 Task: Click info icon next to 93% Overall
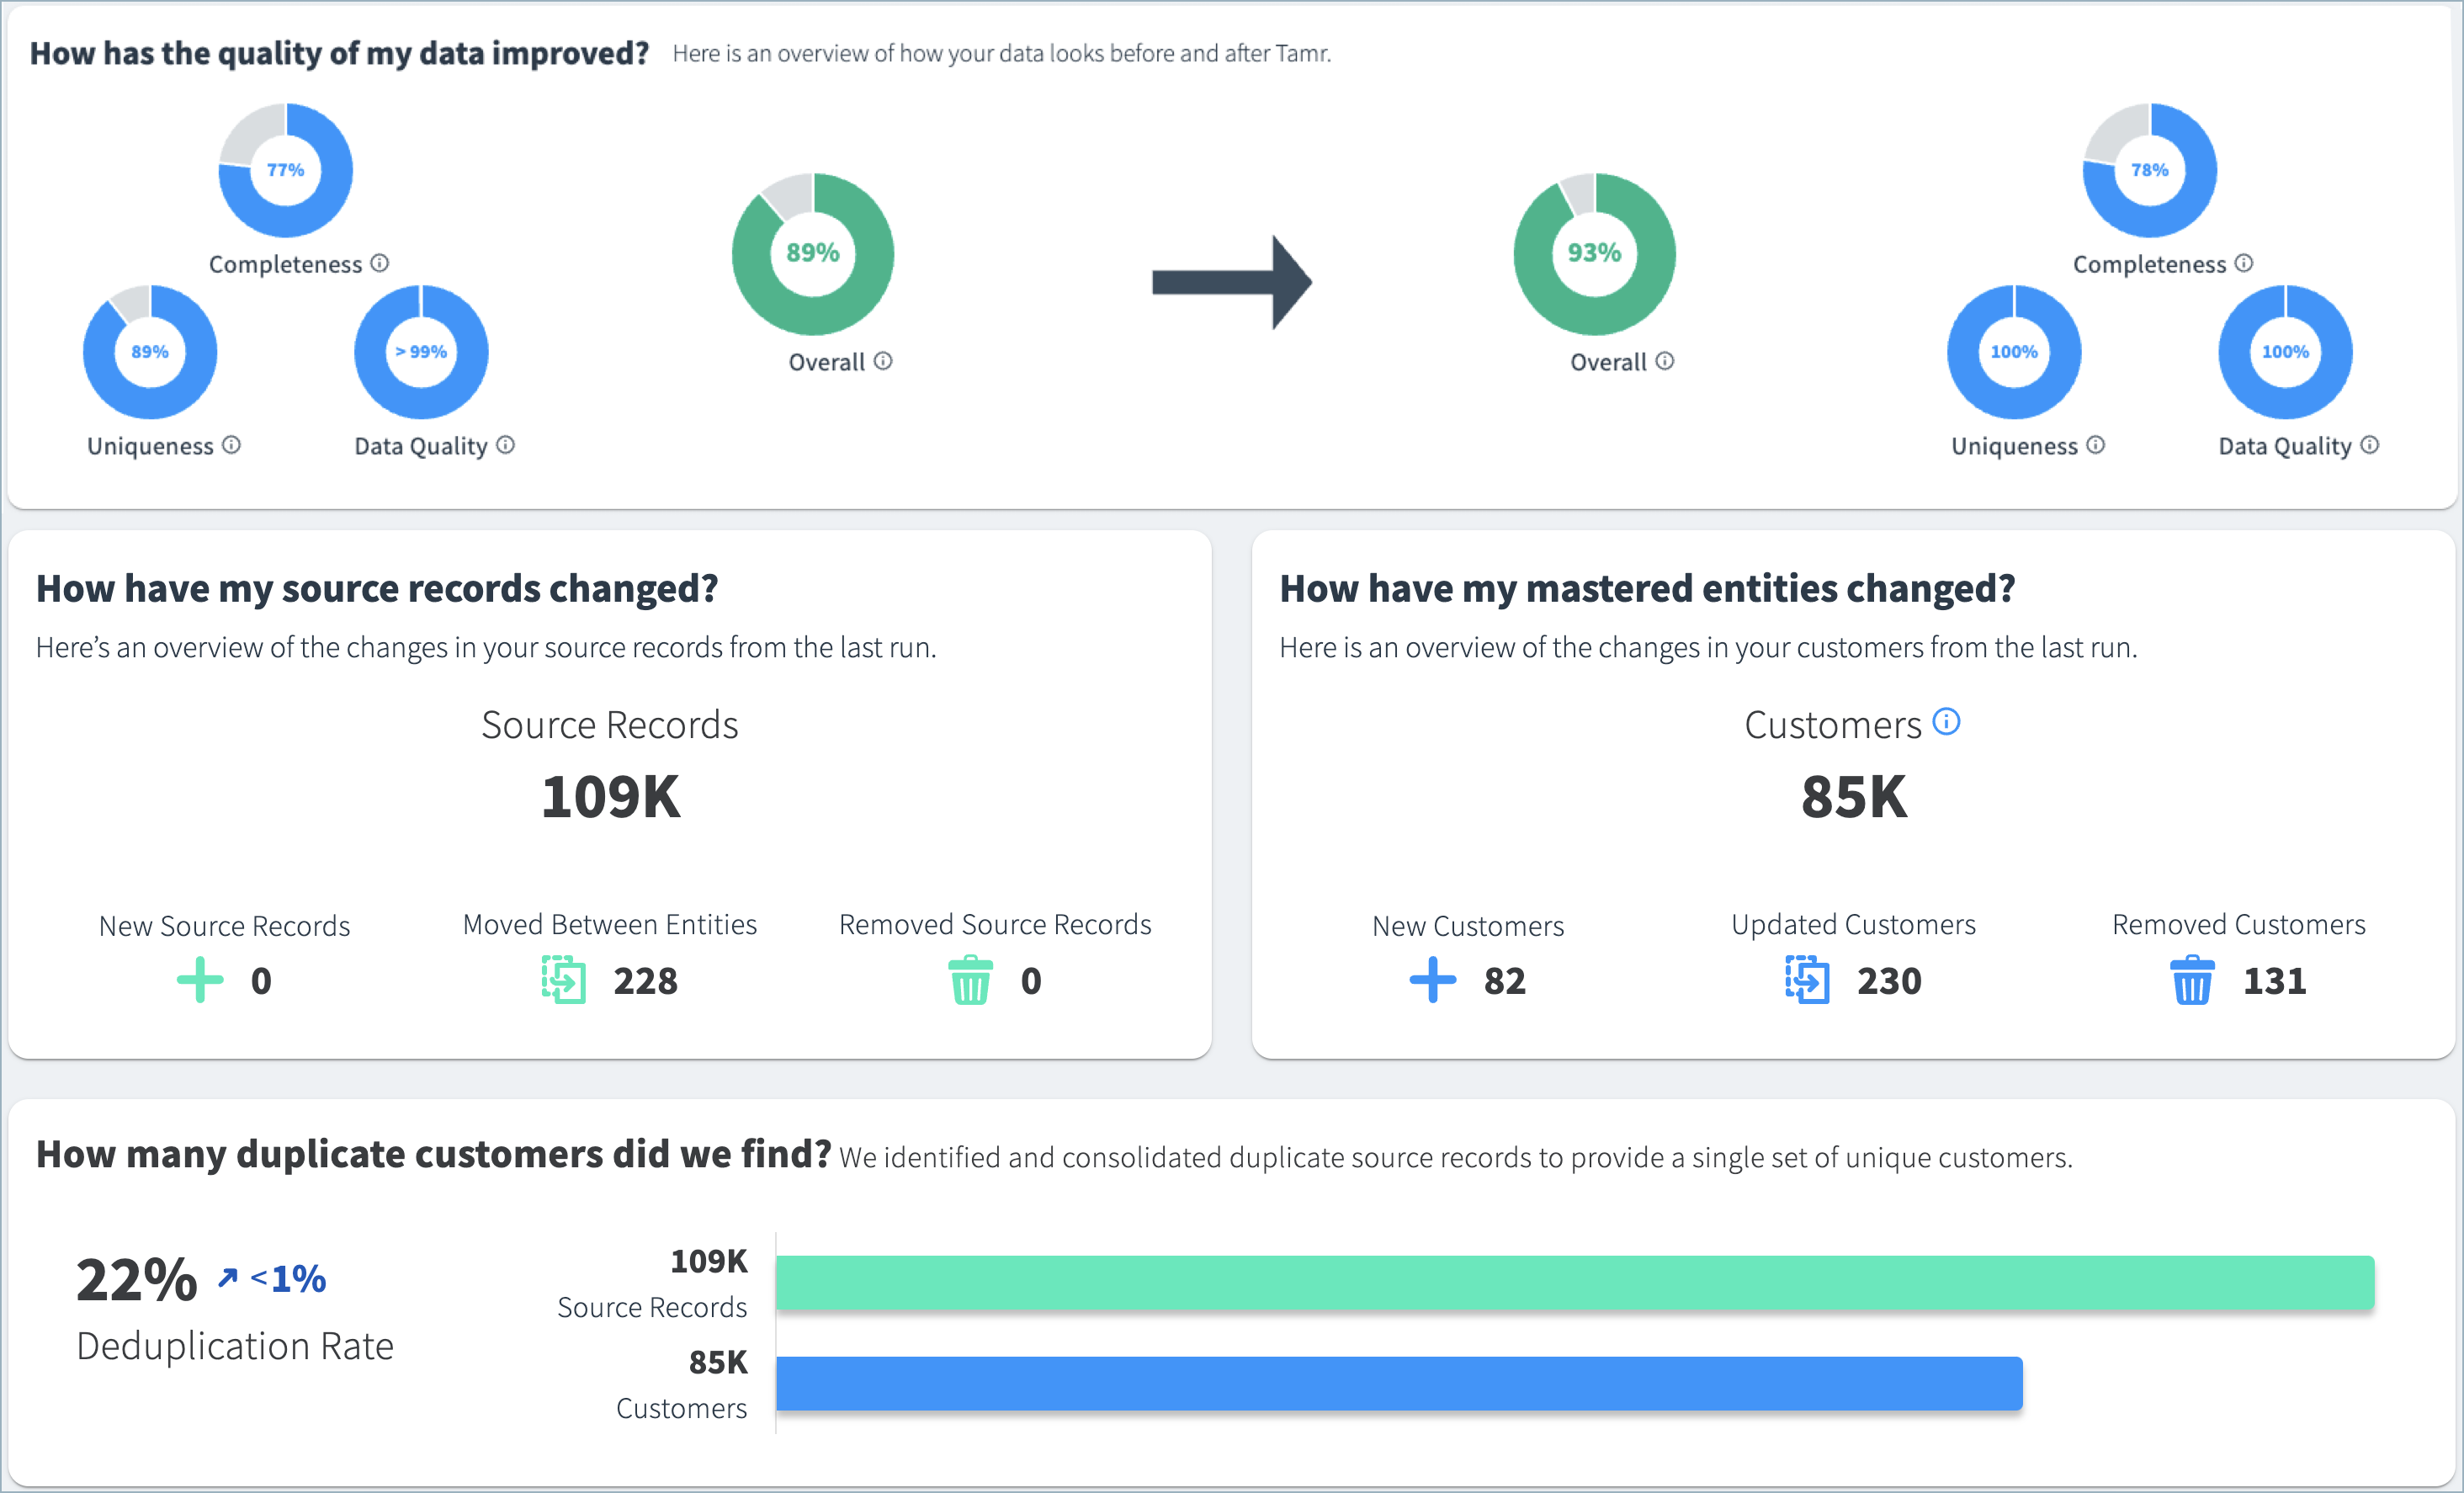1665,361
